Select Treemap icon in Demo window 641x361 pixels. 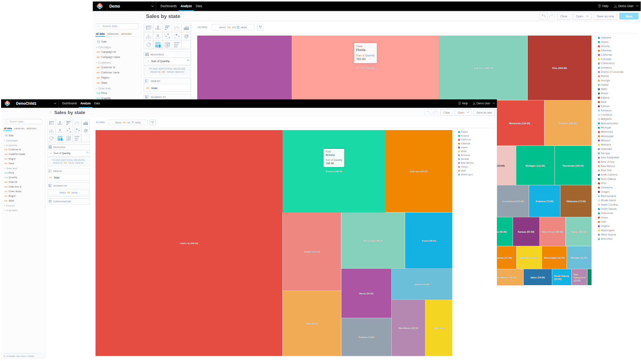pyautogui.click(x=158, y=45)
